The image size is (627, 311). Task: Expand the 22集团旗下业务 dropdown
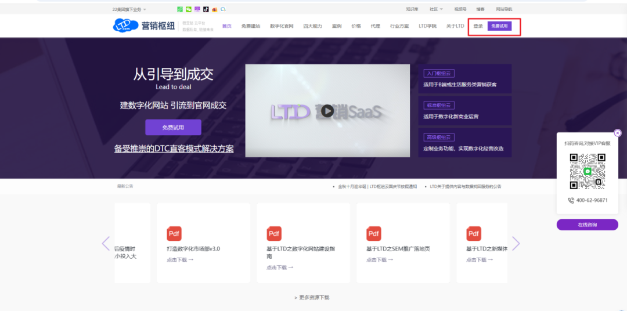click(x=129, y=9)
